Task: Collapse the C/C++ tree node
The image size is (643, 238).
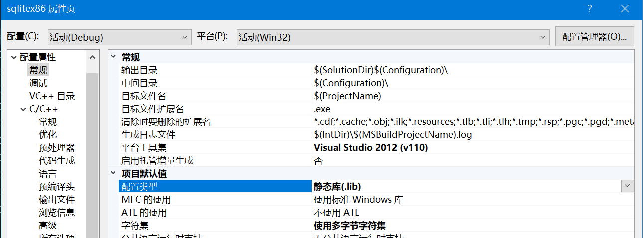Action: click(23, 109)
